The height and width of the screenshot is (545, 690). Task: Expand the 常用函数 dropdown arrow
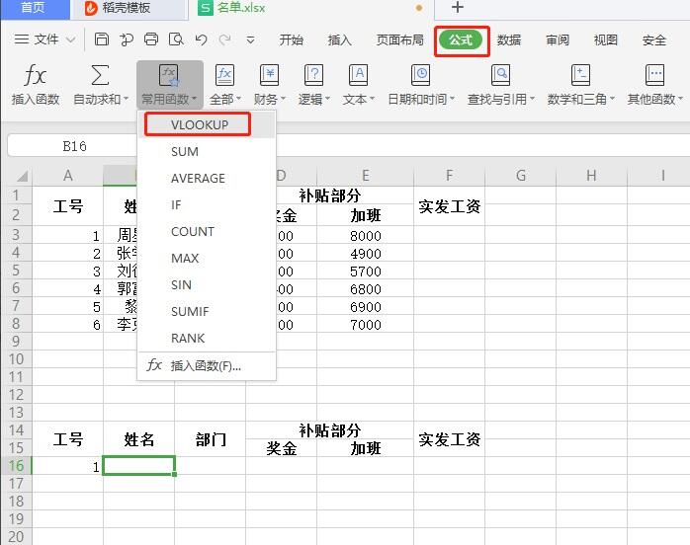(194, 99)
